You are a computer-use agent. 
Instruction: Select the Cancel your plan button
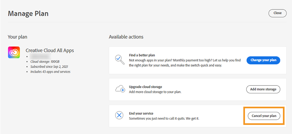264,116
